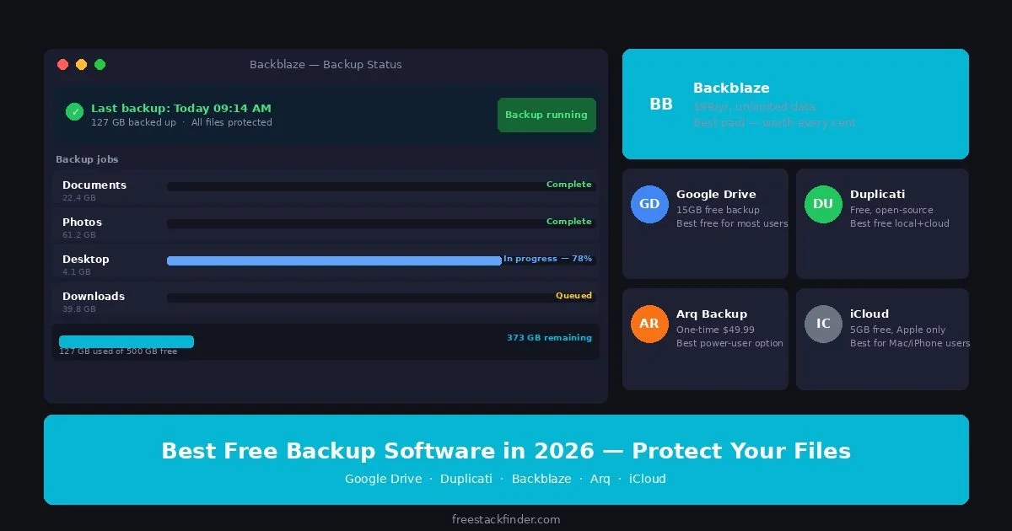Viewport: 1012px width, 531px height.
Task: Click the gray IC iCloud icon
Action: [x=823, y=324]
